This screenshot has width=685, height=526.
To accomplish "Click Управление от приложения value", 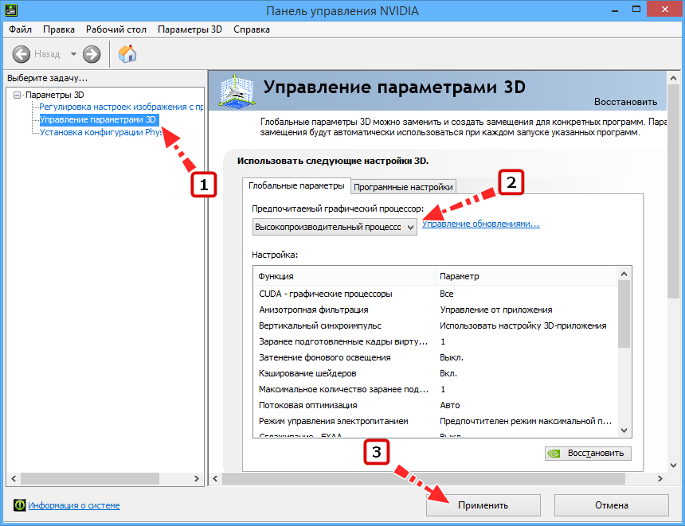I will point(496,310).
